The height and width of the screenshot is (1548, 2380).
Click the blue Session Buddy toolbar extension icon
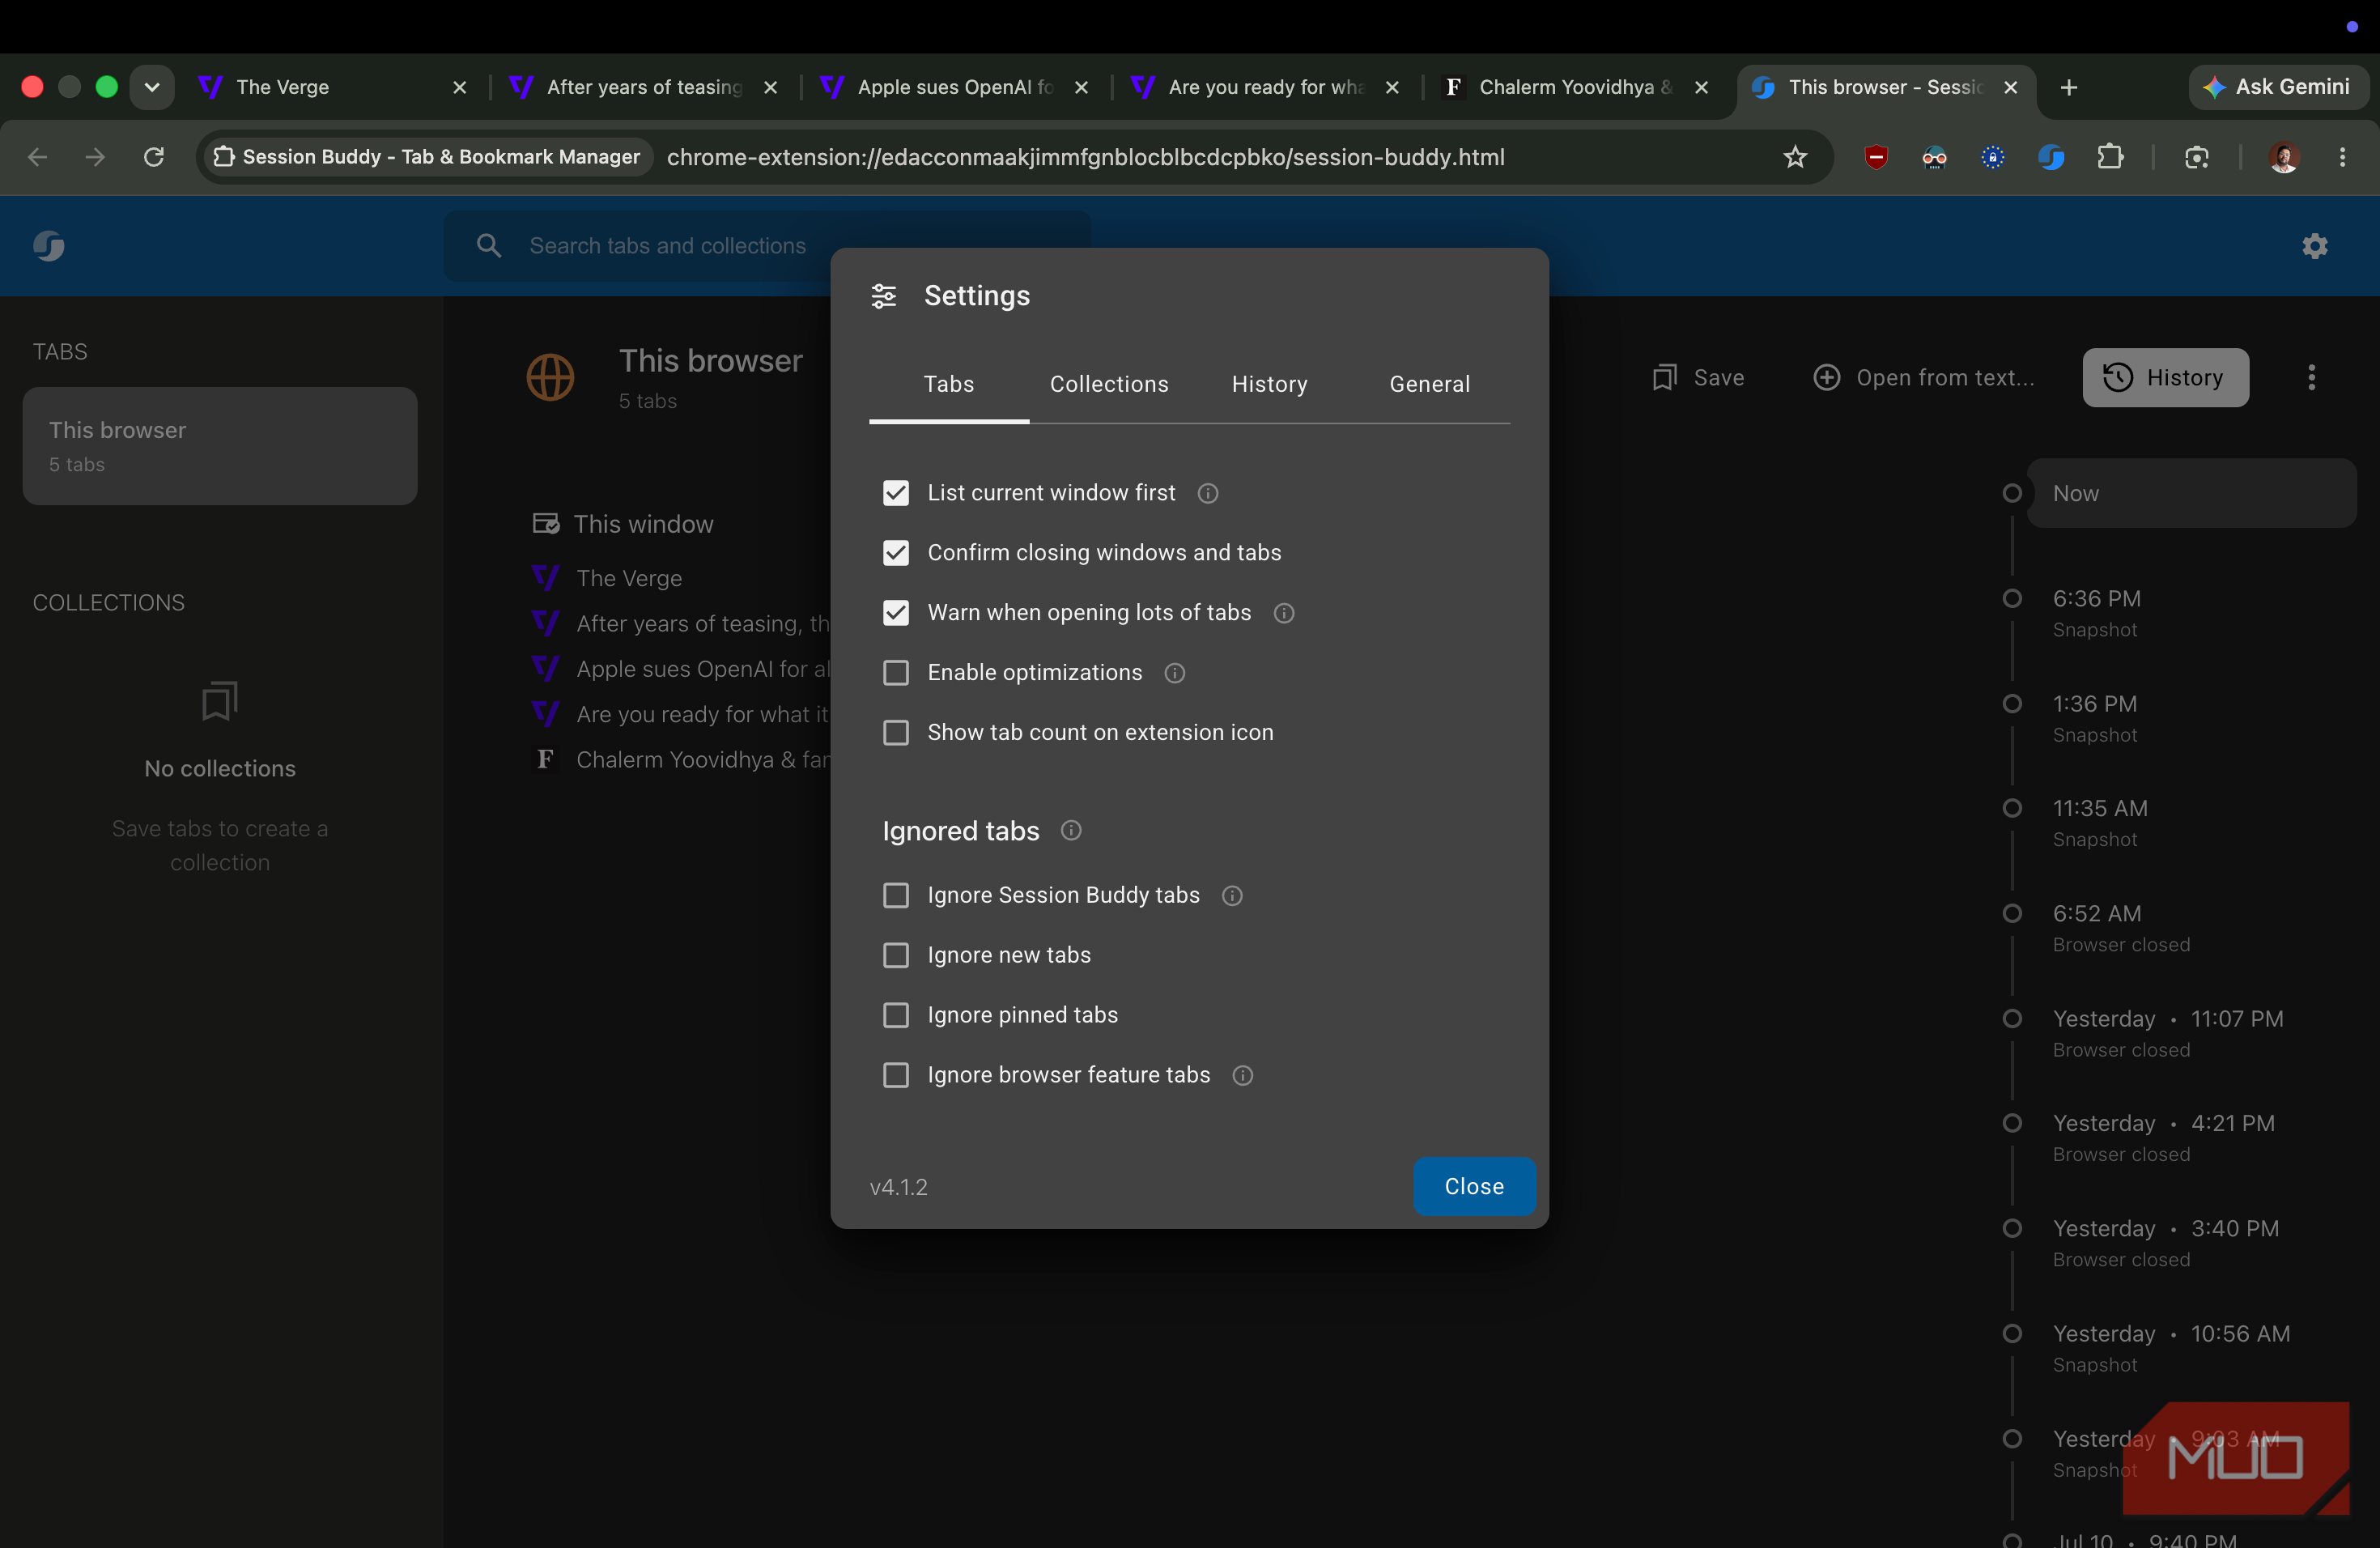pyautogui.click(x=2051, y=157)
